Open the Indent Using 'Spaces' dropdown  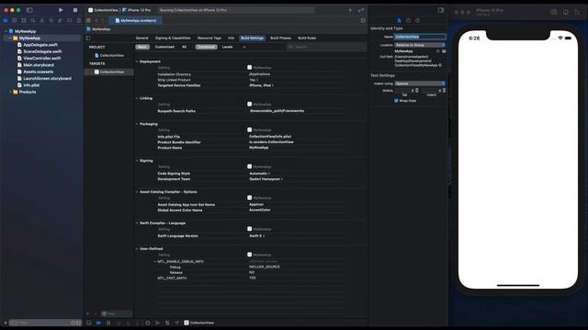coord(420,83)
